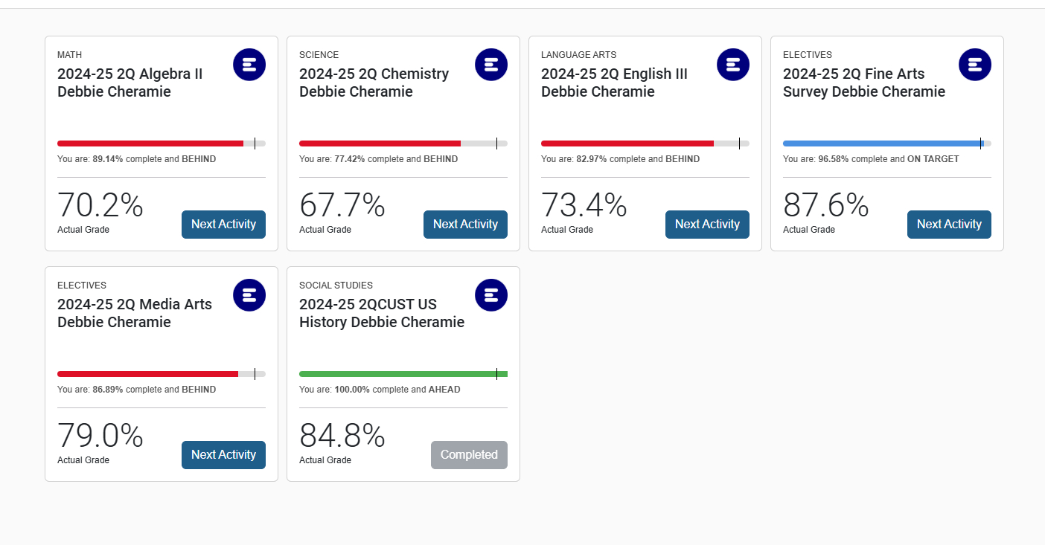The width and height of the screenshot is (1045, 545).
Task: Click the 70.2% actual grade on Algebra II
Action: point(100,205)
